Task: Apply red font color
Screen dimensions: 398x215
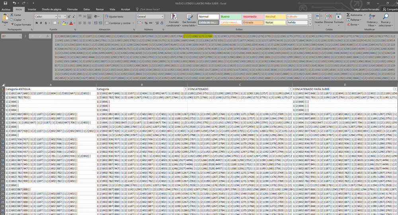Action: [71, 23]
